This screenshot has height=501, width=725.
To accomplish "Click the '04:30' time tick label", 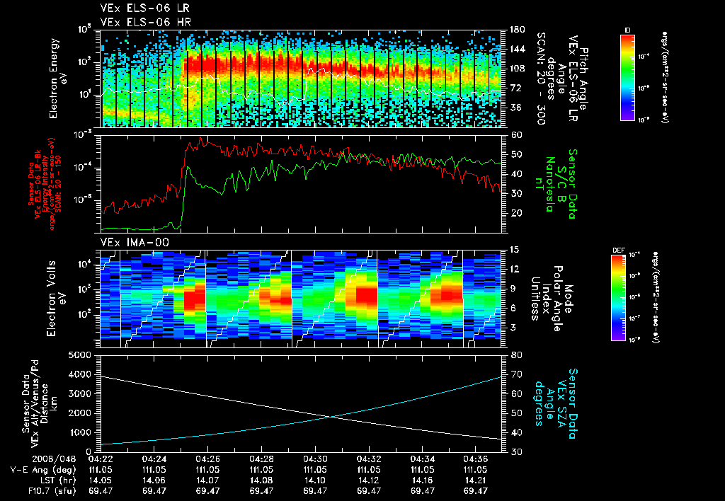I will pos(315,459).
